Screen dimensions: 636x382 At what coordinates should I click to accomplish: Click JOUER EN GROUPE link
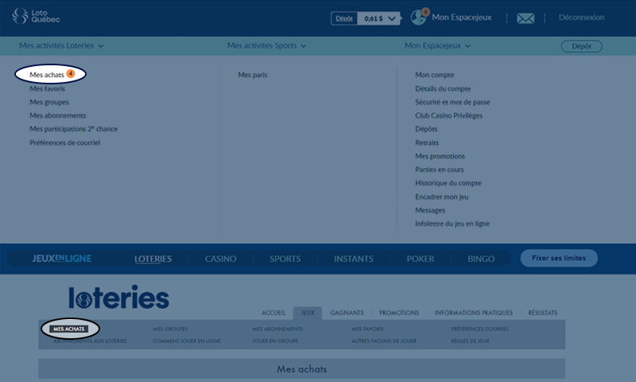coord(275,341)
